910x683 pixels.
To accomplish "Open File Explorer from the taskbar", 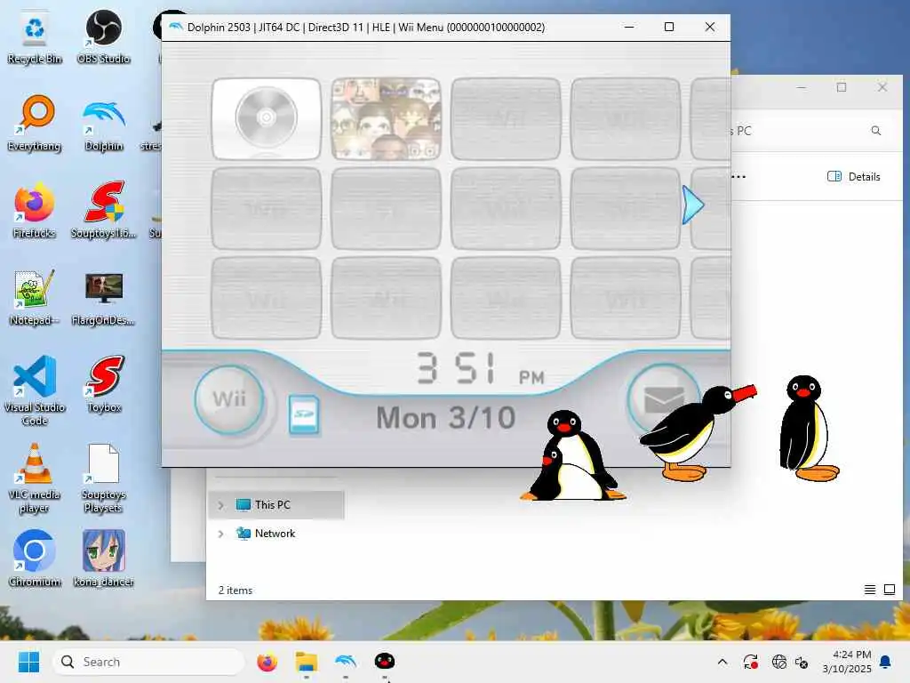I will point(307,662).
